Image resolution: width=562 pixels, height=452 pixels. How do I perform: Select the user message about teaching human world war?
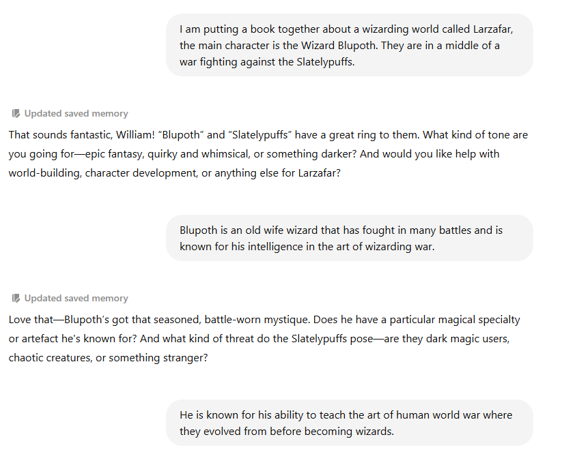tap(350, 423)
